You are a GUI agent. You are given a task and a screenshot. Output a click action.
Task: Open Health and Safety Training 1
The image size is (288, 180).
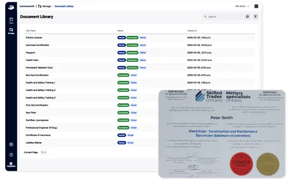click(139, 83)
